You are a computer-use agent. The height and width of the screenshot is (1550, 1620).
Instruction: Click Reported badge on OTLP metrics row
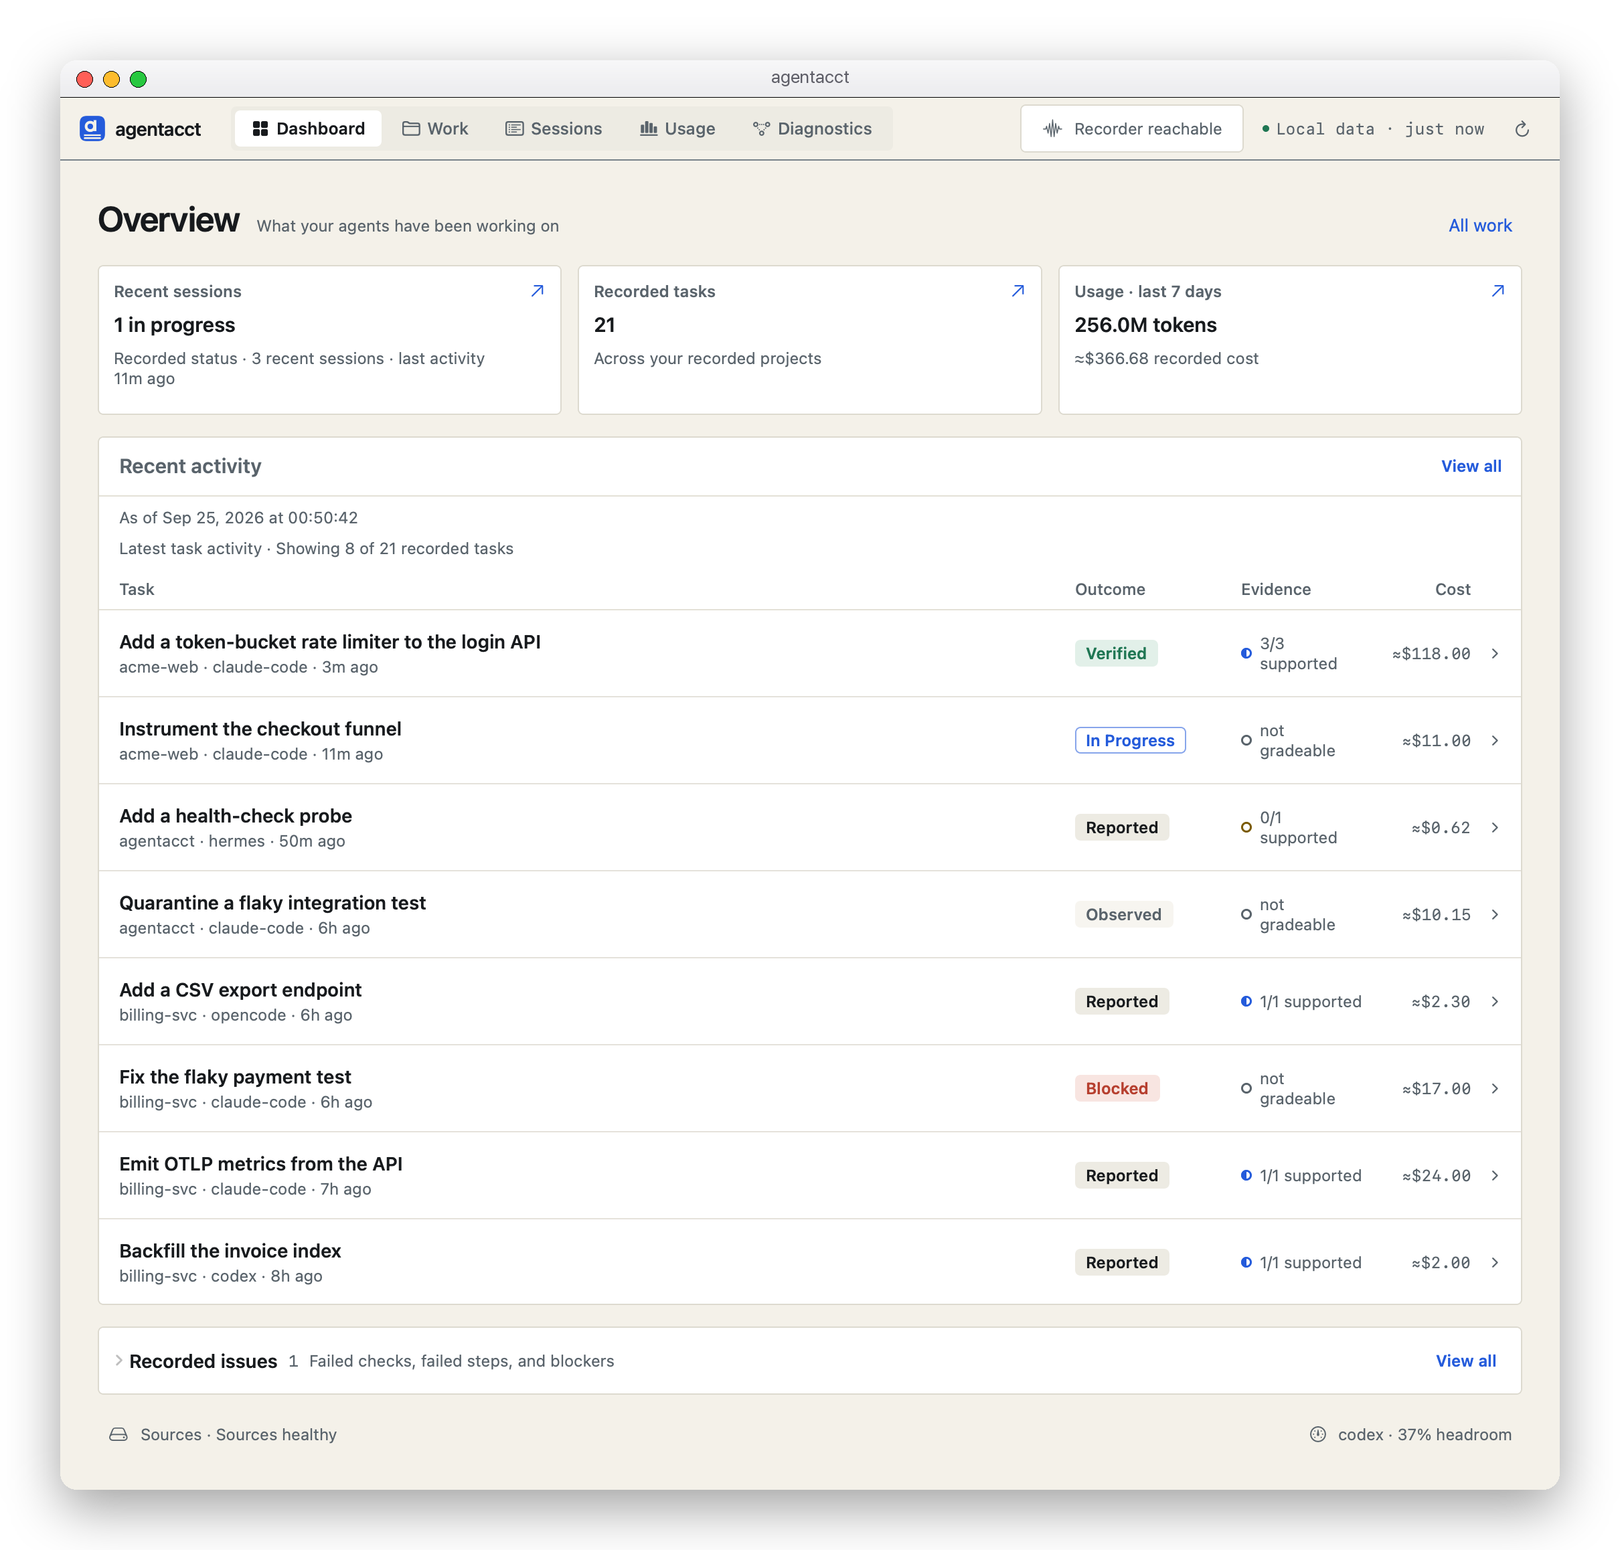1121,1176
